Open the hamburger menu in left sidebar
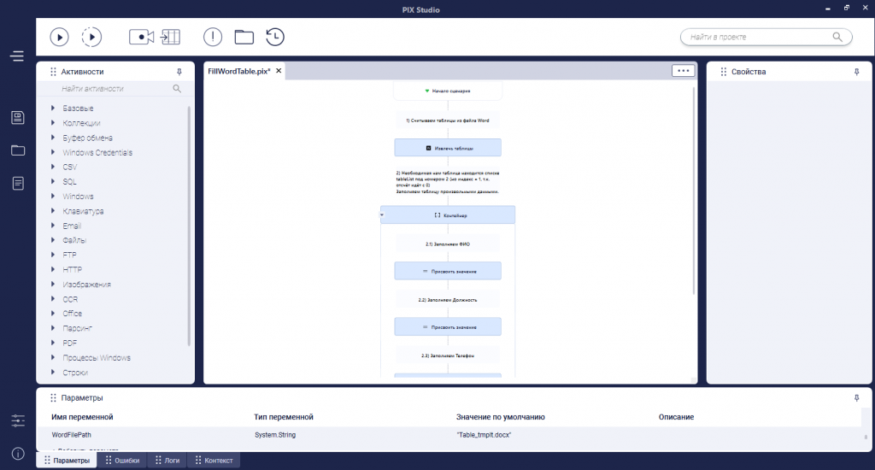 pos(17,56)
